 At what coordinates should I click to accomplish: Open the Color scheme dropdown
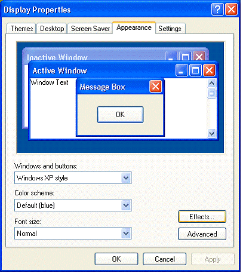click(x=126, y=205)
